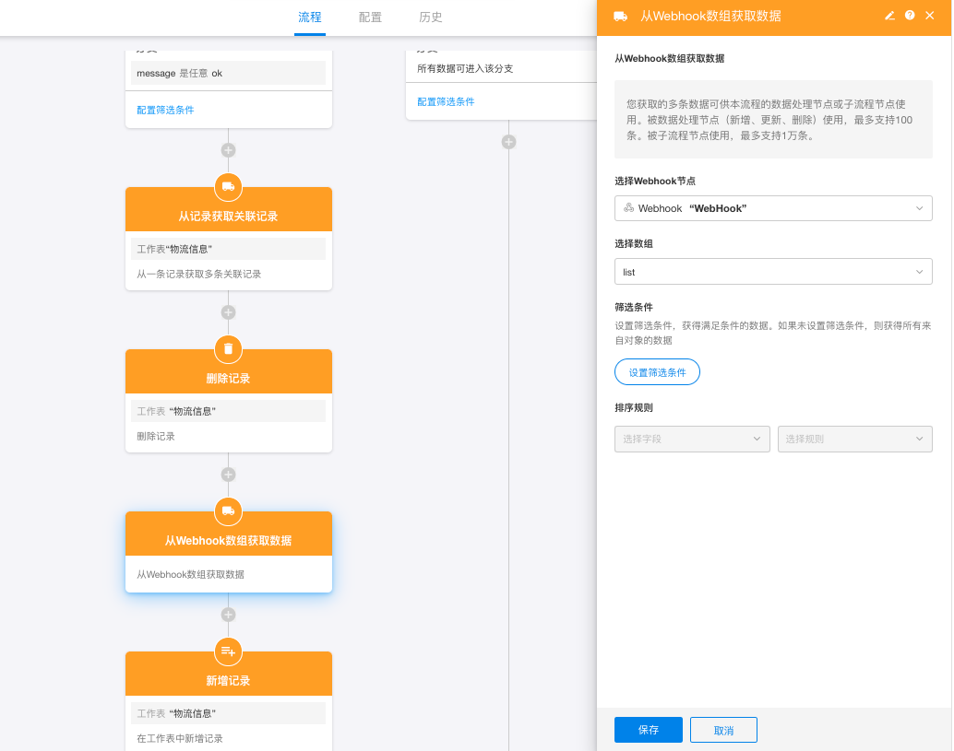Expand the 选择数组 list dropdown
Image resolution: width=954 pixels, height=751 pixels.
point(773,272)
